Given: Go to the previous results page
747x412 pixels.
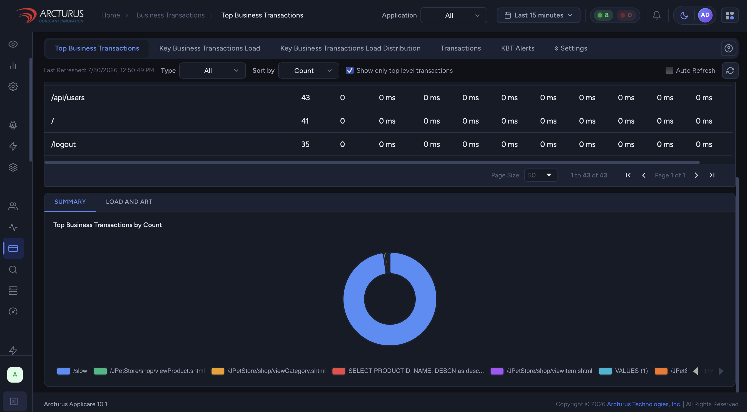Looking at the screenshot, I should click(644, 175).
